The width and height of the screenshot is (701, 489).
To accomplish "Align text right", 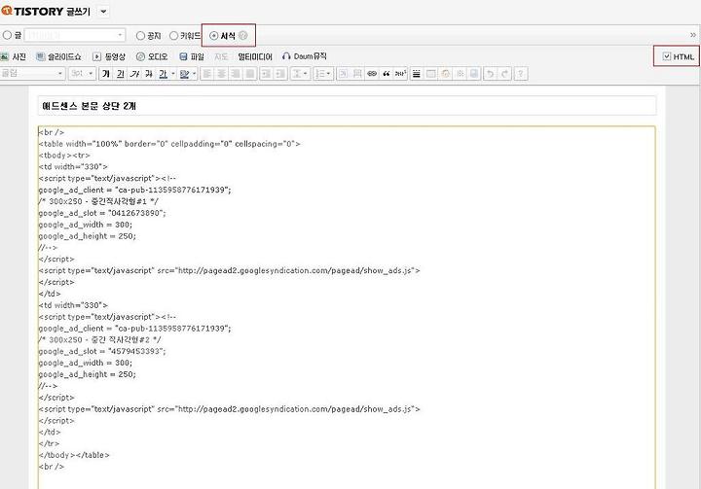I will point(236,74).
